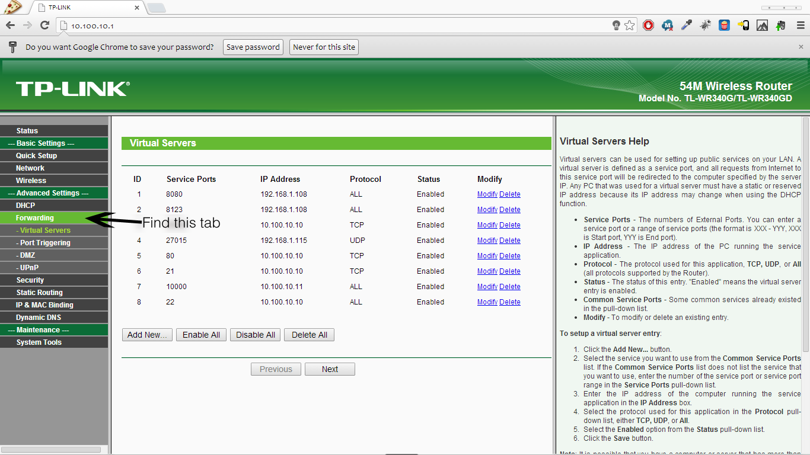Delete the port 8123 entry

pyautogui.click(x=510, y=210)
